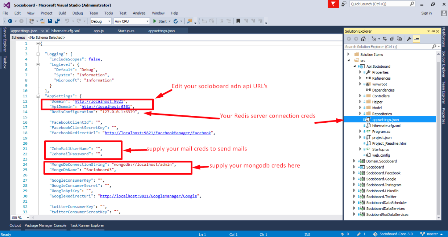Click Sync with Active Document in Solution Explorer
The image size is (448, 237).
tap(385, 39)
